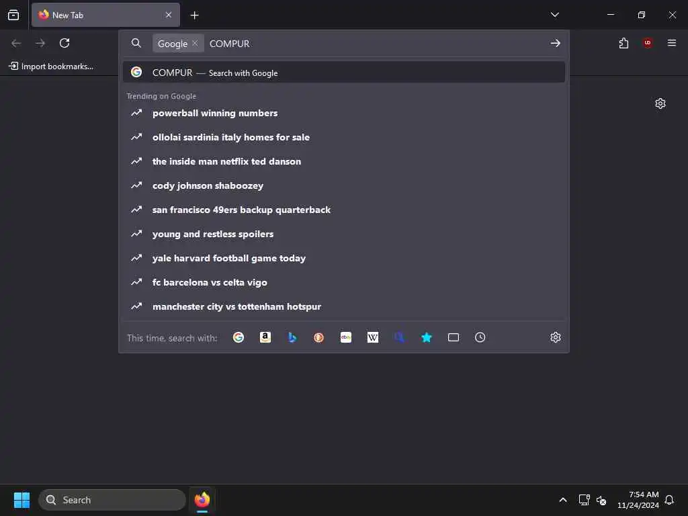Click the address bar text COMPUR

click(x=230, y=44)
